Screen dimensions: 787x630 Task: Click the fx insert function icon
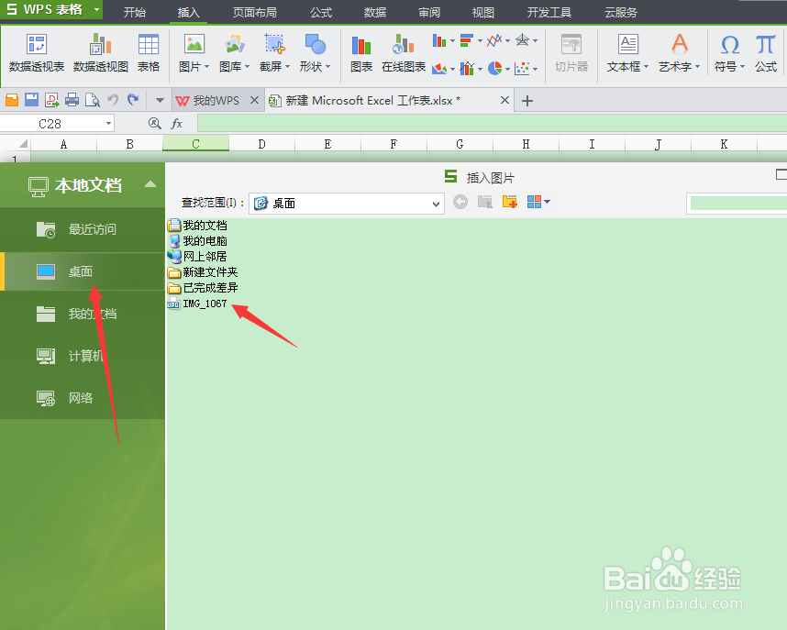177,124
